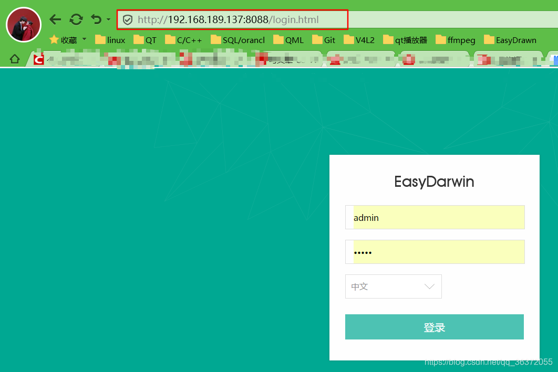The width and height of the screenshot is (558, 372).
Task: Click the undo/restore closed page arrow
Action: pyautogui.click(x=96, y=19)
